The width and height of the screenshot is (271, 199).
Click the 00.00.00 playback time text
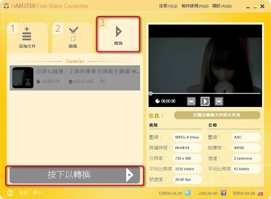click(168, 101)
